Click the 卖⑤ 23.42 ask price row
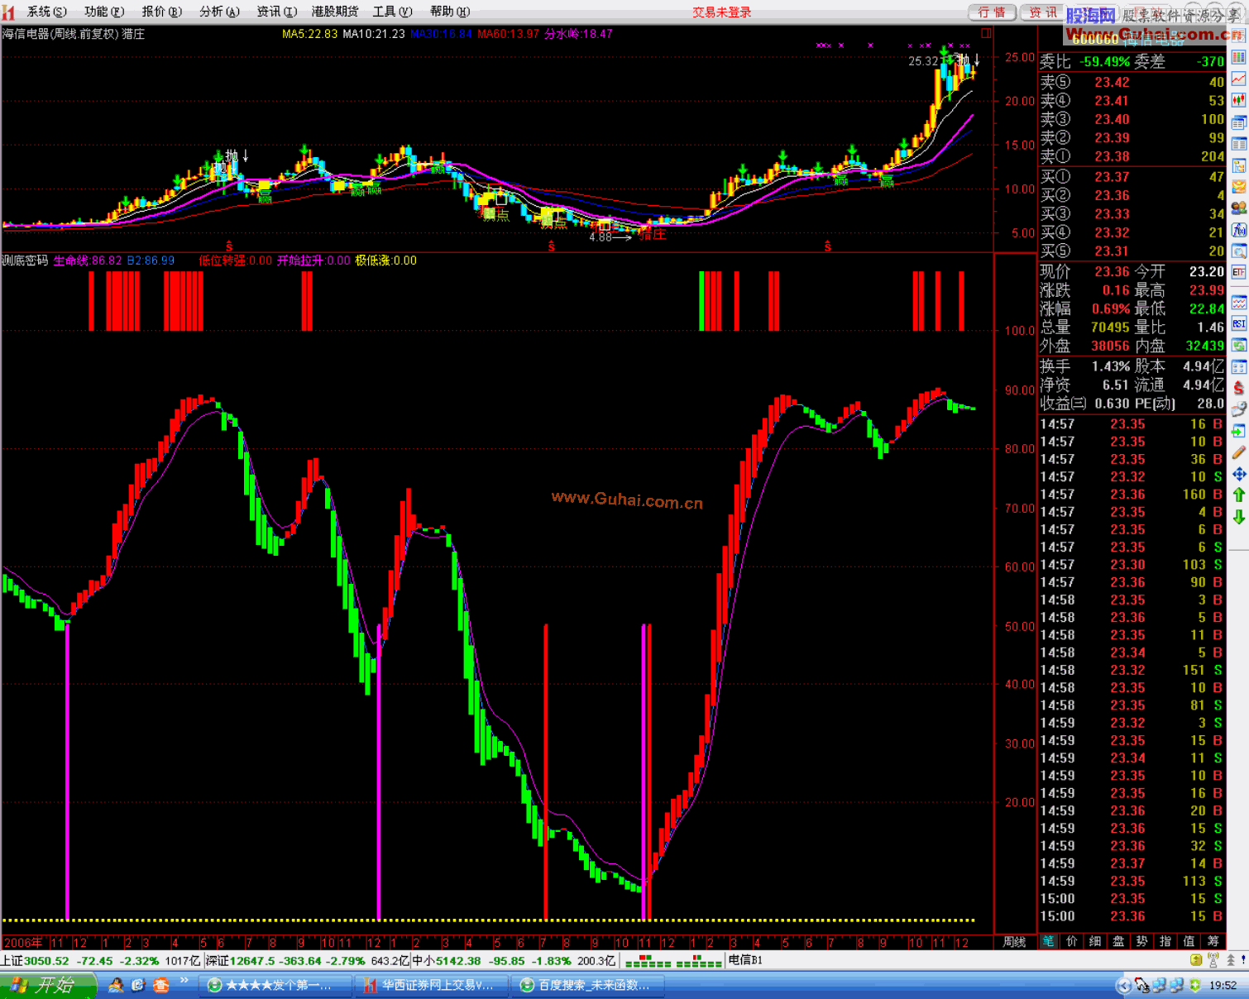 tap(1132, 82)
